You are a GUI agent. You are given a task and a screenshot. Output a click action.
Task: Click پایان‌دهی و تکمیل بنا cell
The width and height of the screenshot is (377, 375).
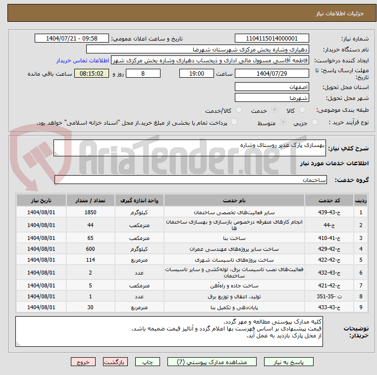234,307
